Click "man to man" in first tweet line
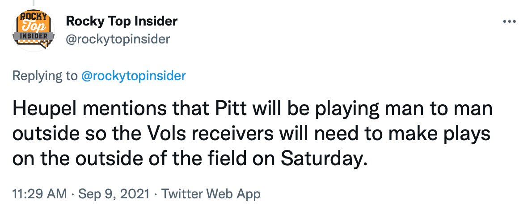 (x=449, y=110)
